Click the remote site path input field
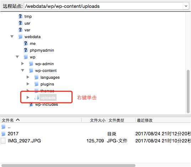The height and width of the screenshot is (167, 191). (104, 6)
